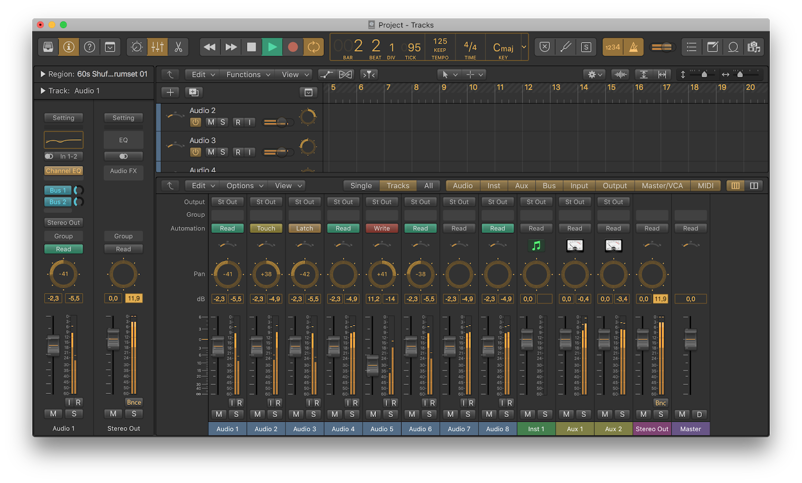Toggle the 1234 count-in button

click(x=613, y=47)
